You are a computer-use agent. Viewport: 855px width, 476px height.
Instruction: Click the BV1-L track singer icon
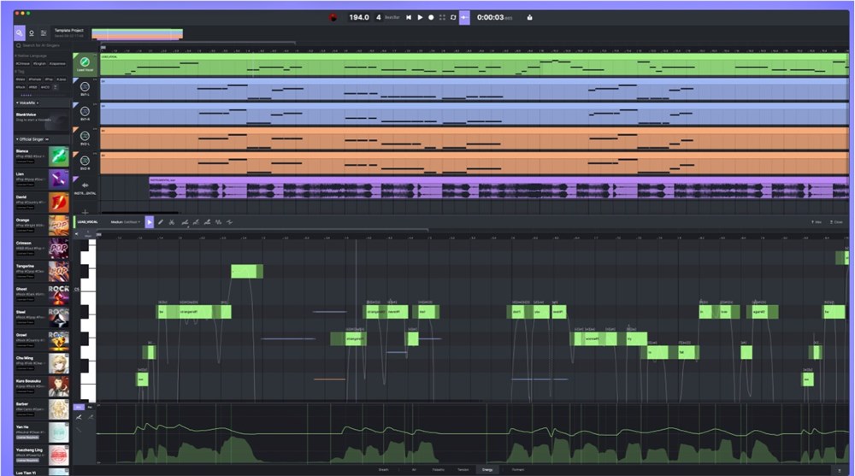85,86
